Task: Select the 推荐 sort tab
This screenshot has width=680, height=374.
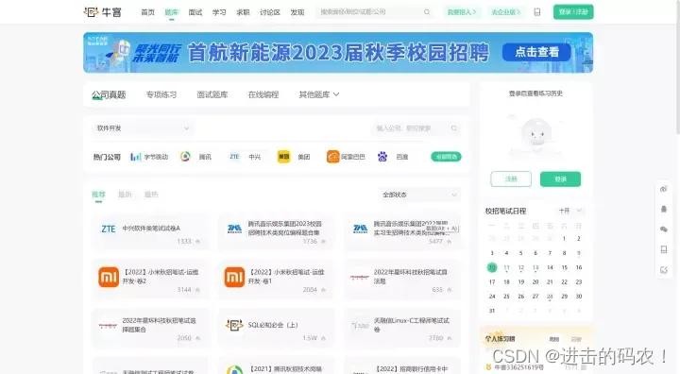Action: (98, 195)
